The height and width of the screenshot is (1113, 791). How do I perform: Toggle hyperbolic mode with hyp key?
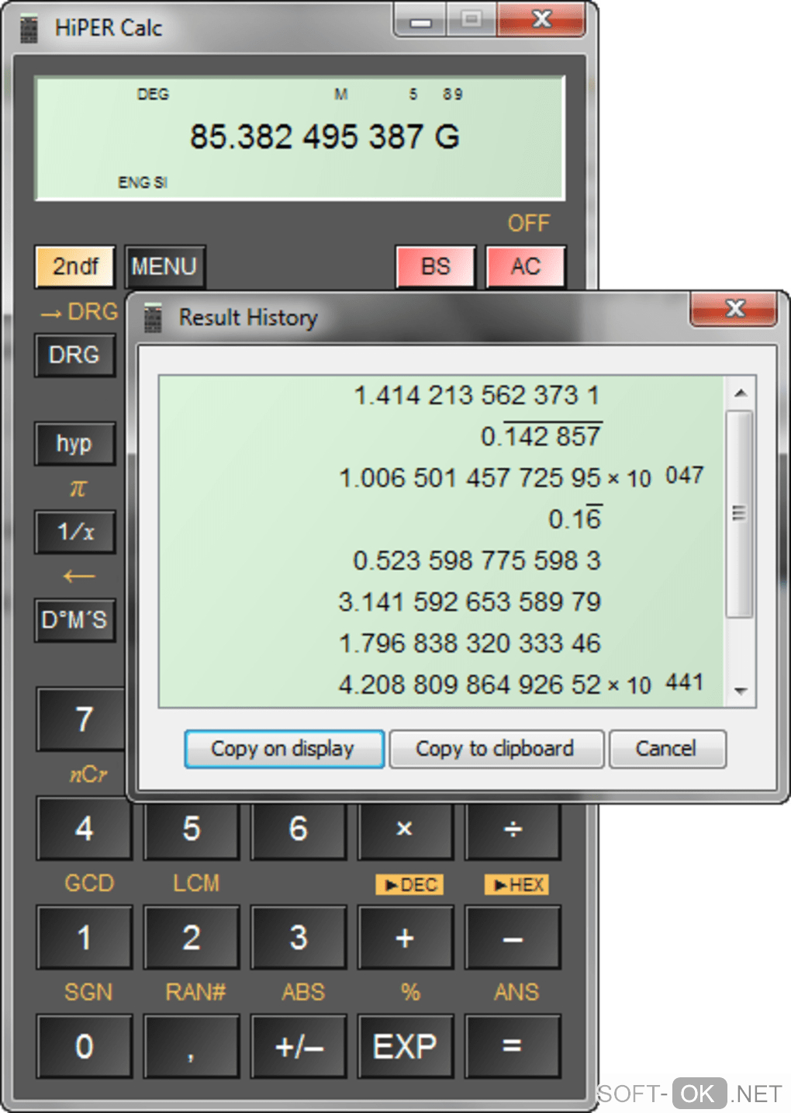coord(74,443)
